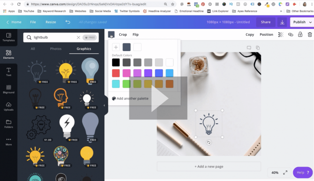Click the search magnifier icon

point(29,38)
